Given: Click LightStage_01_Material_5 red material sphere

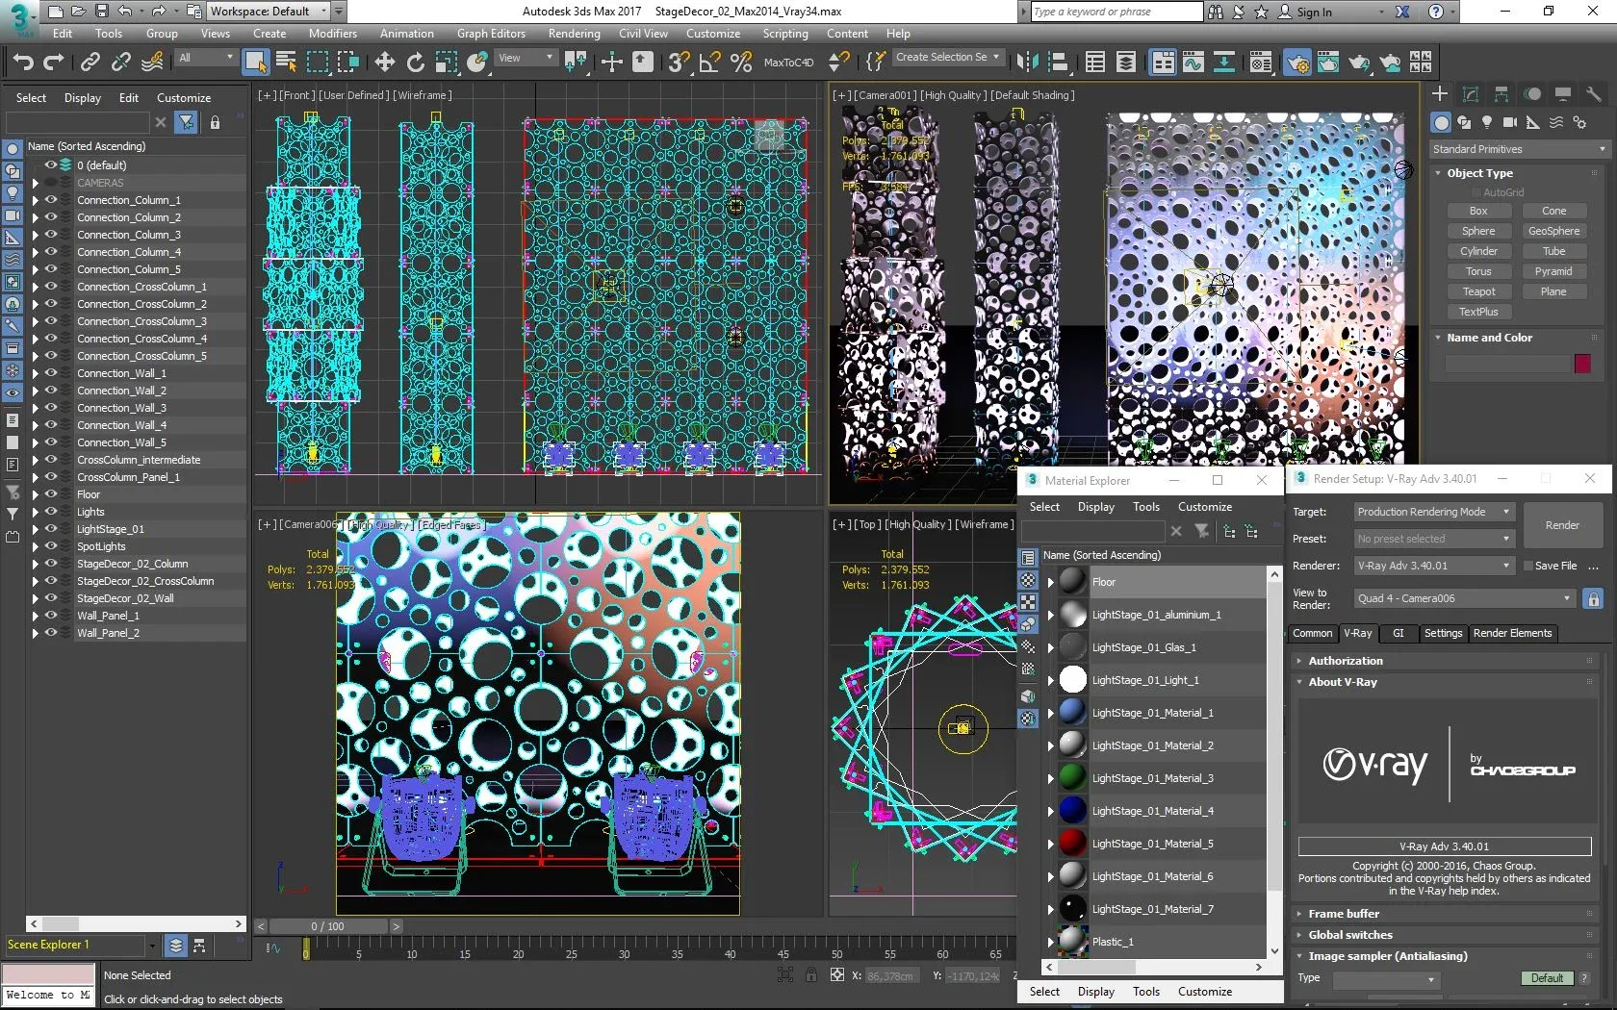Looking at the screenshot, I should pyautogui.click(x=1072, y=844).
